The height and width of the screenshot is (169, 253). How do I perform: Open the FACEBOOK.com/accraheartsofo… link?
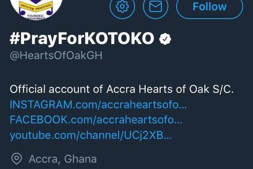[x=96, y=120]
